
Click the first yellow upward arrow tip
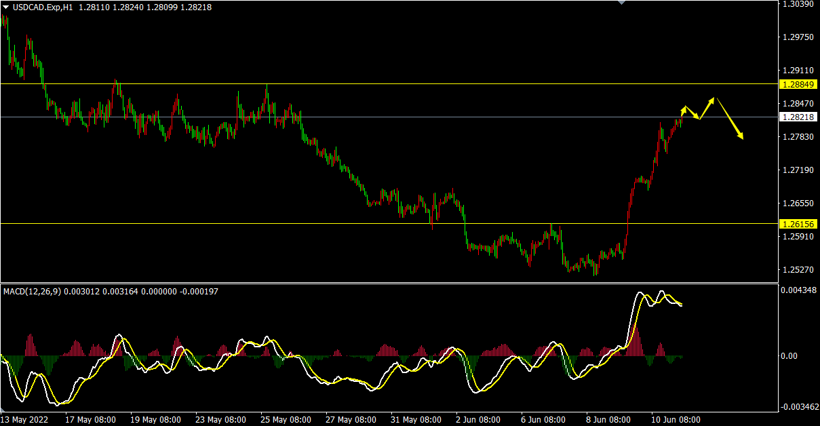685,107
